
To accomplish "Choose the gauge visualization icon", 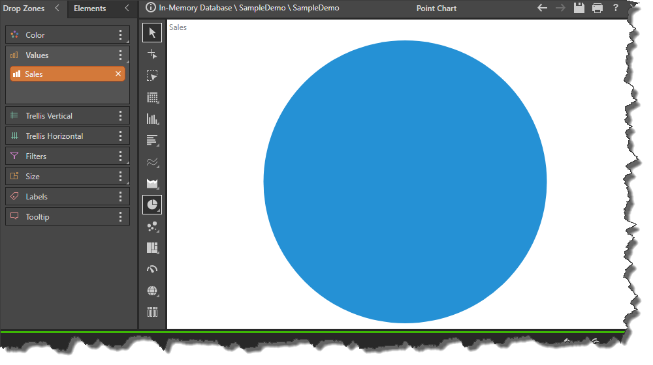I will (152, 269).
